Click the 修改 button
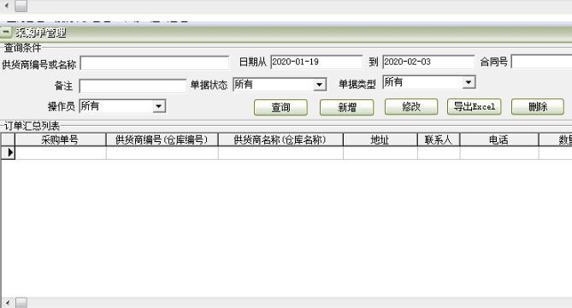This screenshot has width=572, height=308. 411,107
